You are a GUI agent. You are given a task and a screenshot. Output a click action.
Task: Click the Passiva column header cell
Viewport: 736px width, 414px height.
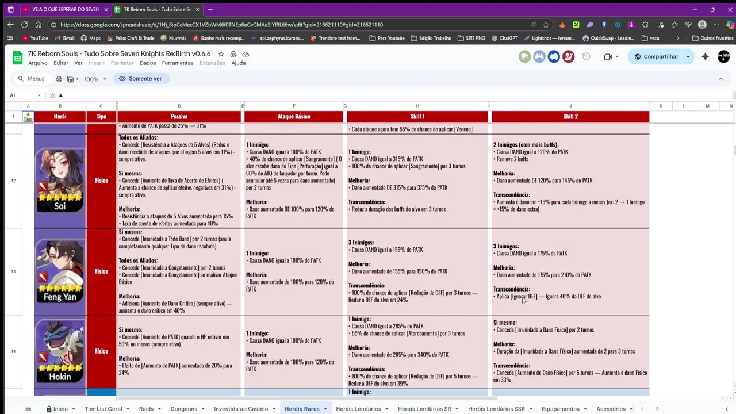179,117
